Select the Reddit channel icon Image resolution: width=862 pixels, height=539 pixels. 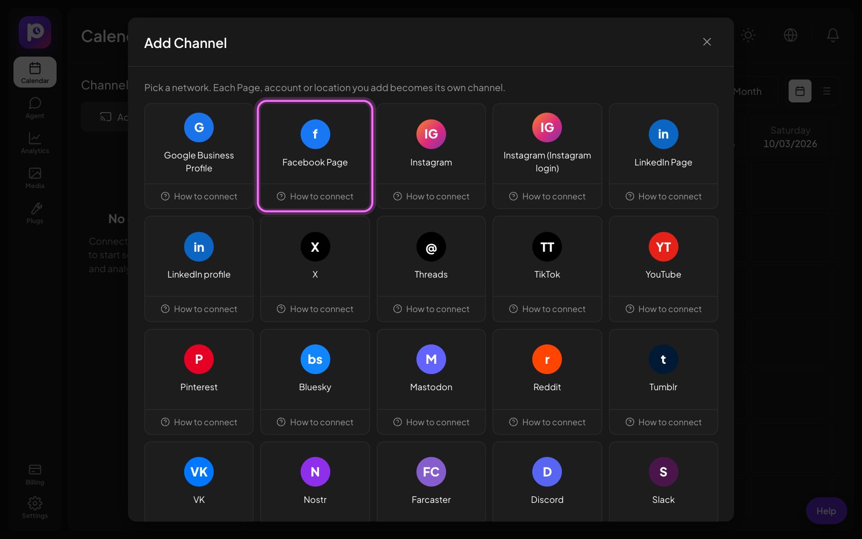pyautogui.click(x=547, y=360)
